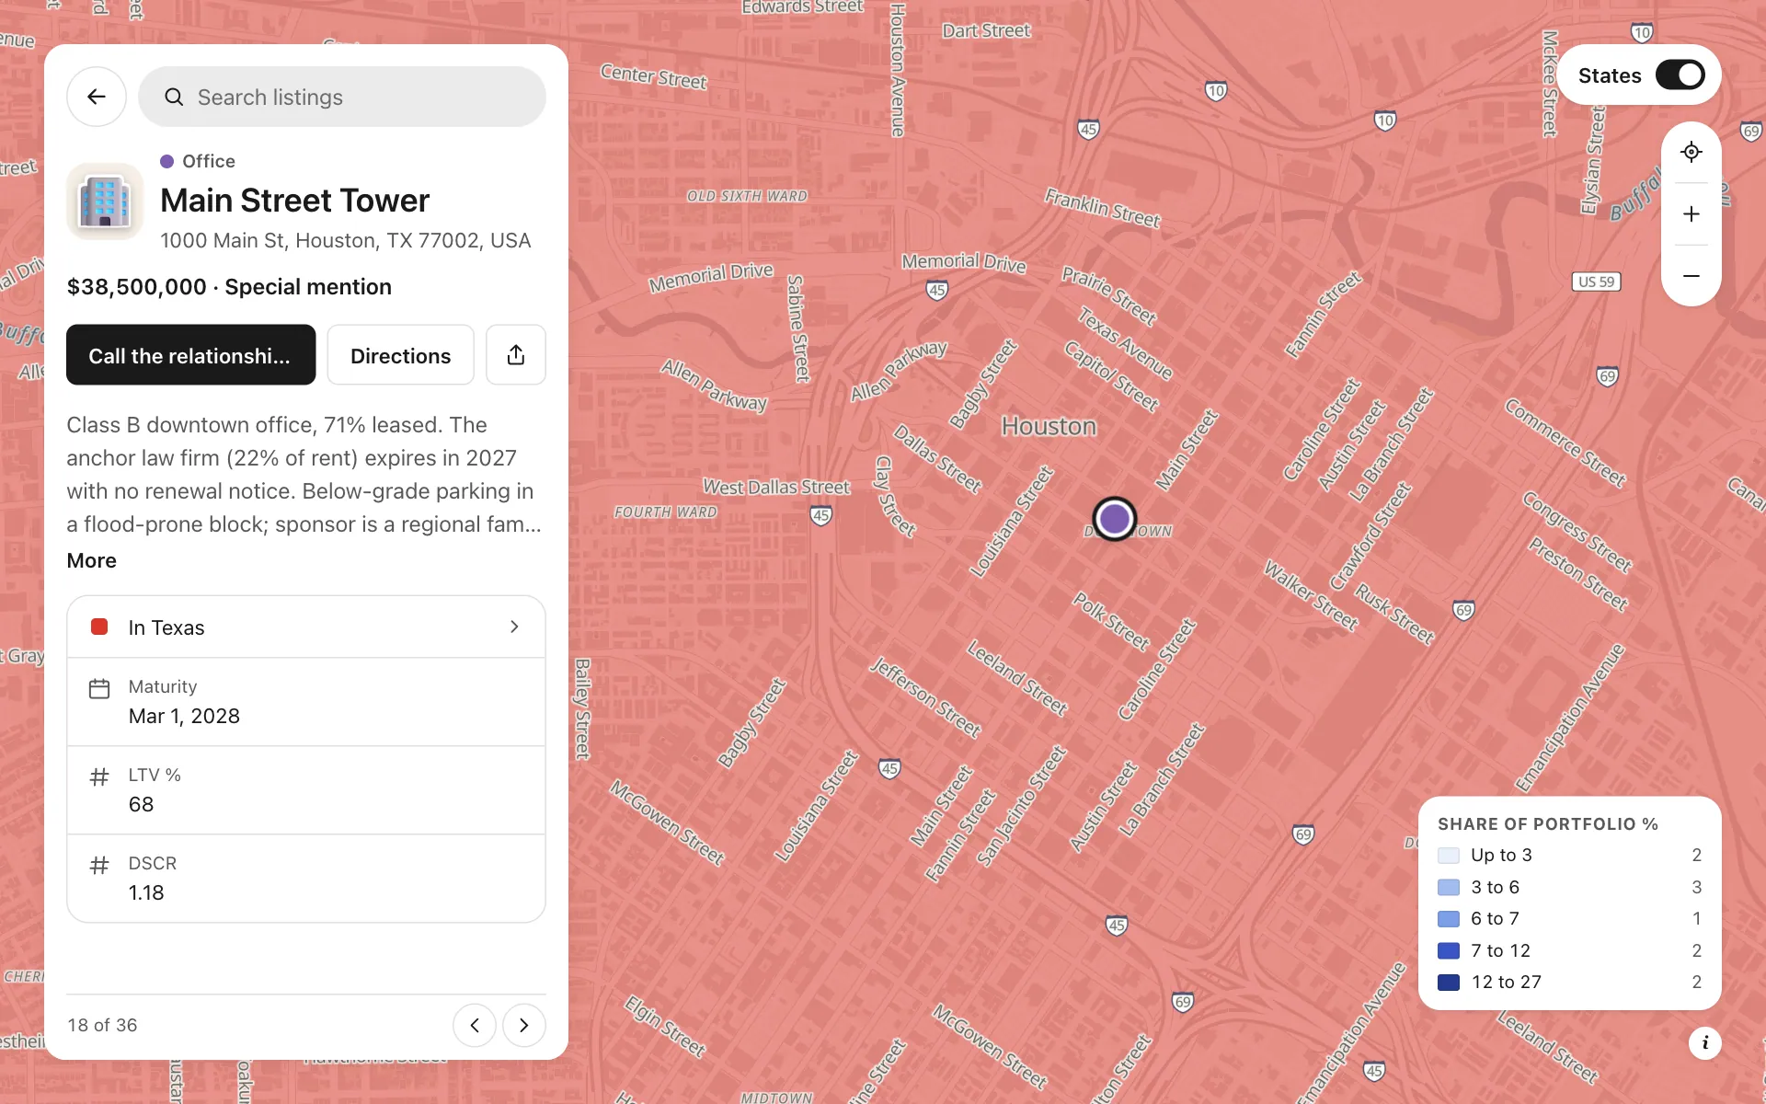
Task: Click More to expand description
Action: click(x=92, y=560)
